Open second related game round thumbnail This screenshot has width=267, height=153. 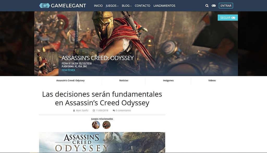pyautogui.click(x=106, y=125)
